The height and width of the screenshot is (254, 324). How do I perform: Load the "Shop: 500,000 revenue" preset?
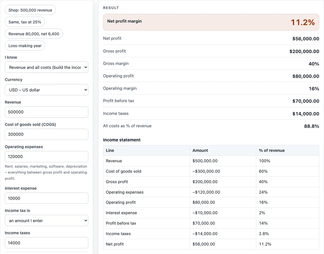click(x=30, y=10)
